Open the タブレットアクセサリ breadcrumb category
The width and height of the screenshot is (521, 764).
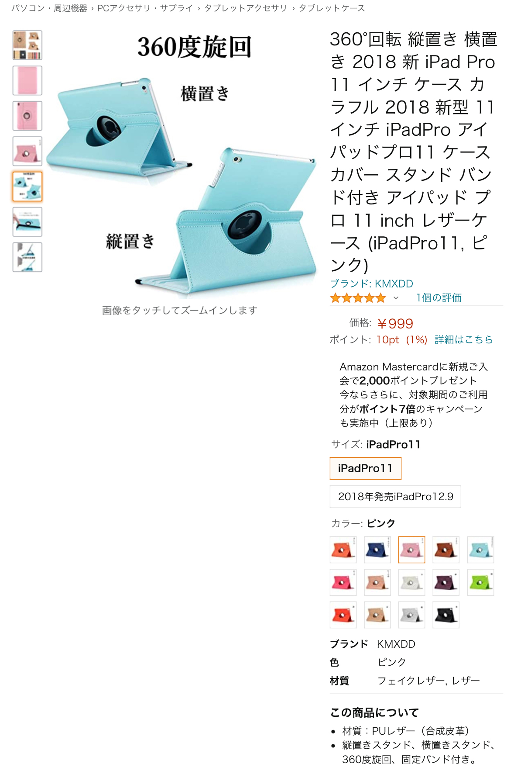pyautogui.click(x=246, y=8)
